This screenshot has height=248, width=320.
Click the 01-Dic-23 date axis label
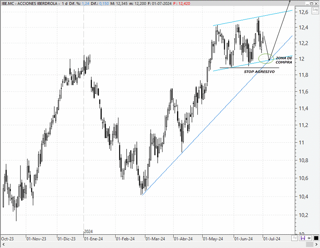[66, 239]
